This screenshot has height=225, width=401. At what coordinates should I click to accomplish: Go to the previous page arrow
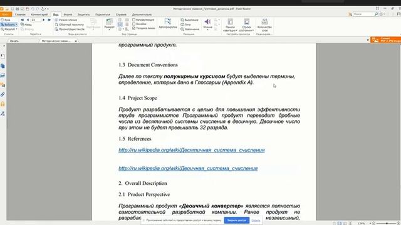point(28,20)
